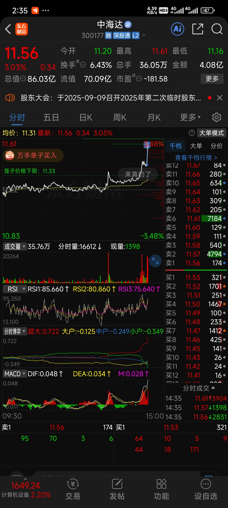This screenshot has width=228, height=508.
Task: Select the 大单 tab
Action: [196, 146]
